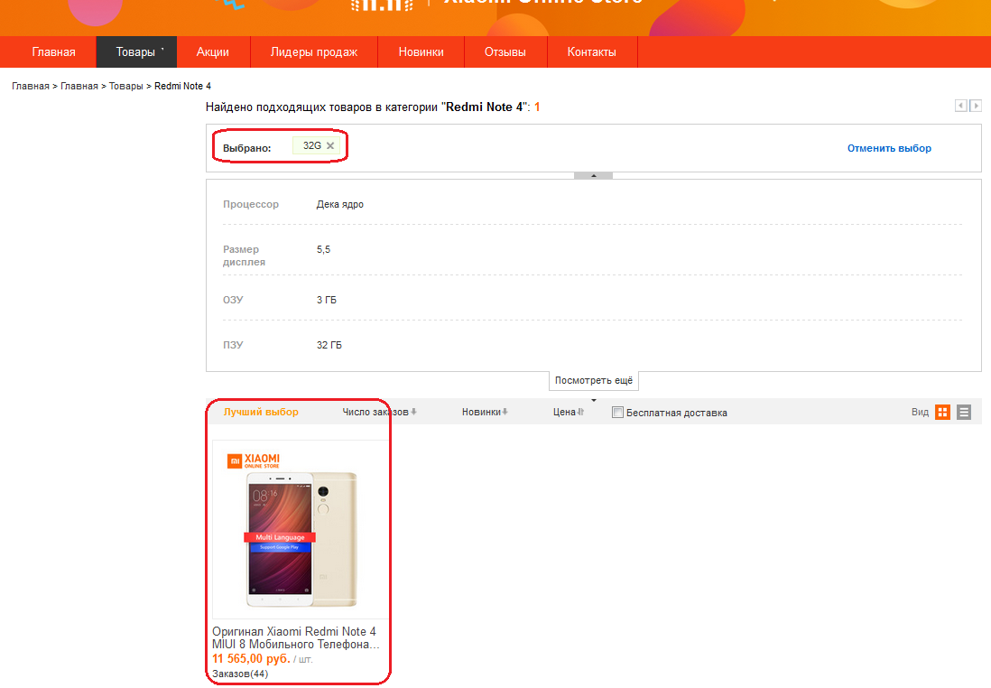
Task: Open the Redmi Note 4 product image
Action: point(301,530)
